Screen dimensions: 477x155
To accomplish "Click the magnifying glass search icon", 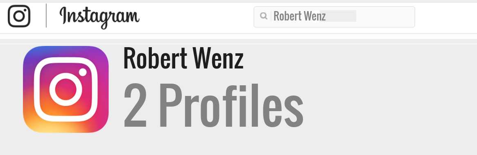I will (264, 16).
